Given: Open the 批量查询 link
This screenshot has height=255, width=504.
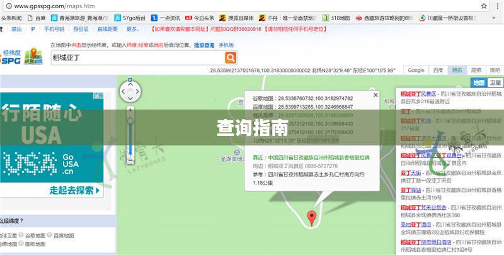Looking at the screenshot, I should pyautogui.click(x=204, y=45).
